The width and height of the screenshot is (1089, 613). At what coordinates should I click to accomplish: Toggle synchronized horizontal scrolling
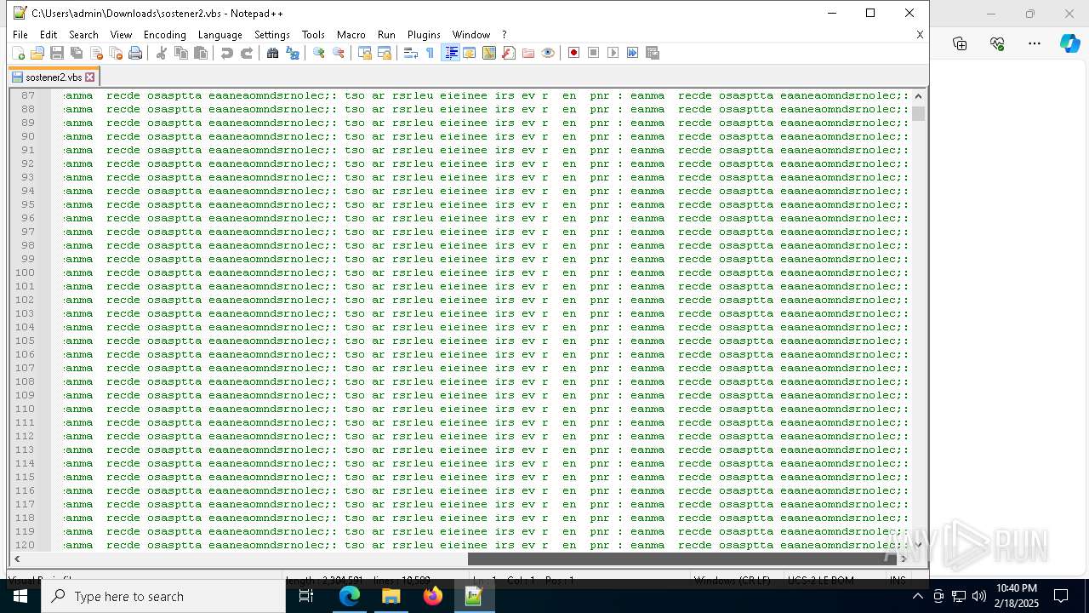pyautogui.click(x=385, y=53)
